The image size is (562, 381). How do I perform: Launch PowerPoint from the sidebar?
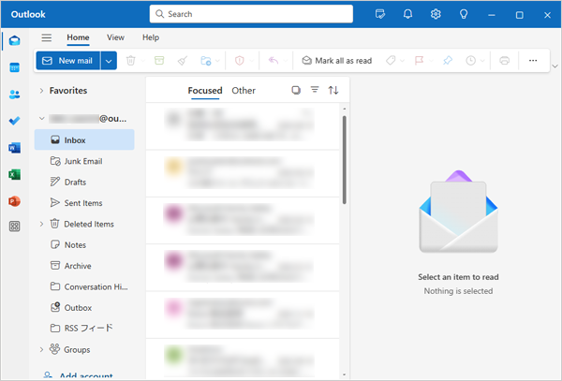coord(14,201)
